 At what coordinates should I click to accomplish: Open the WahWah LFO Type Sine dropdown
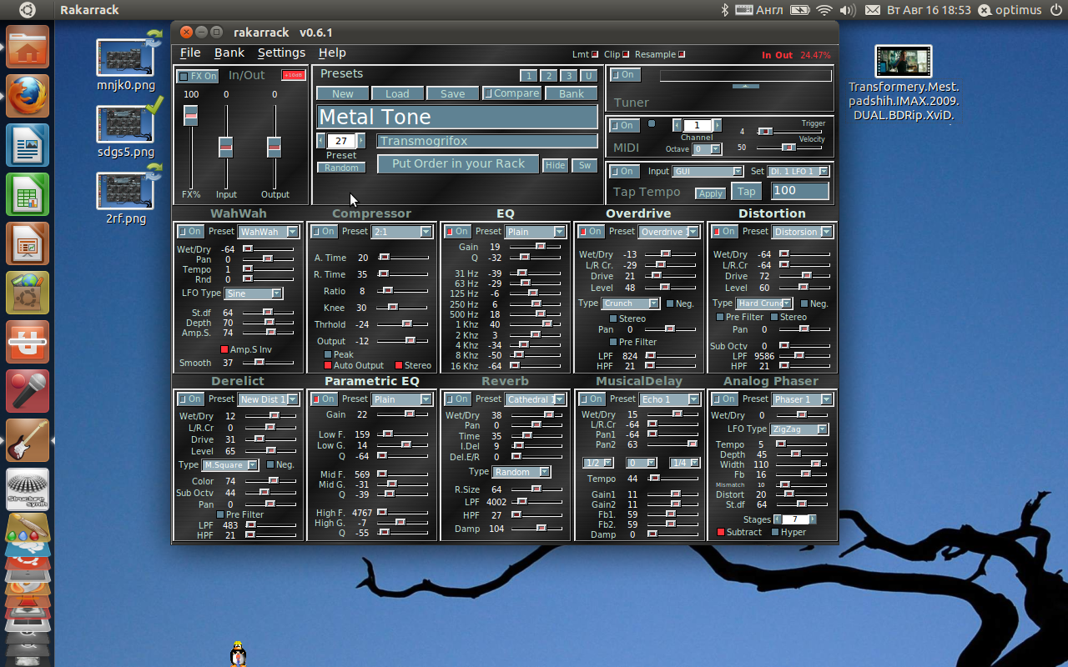[254, 293]
